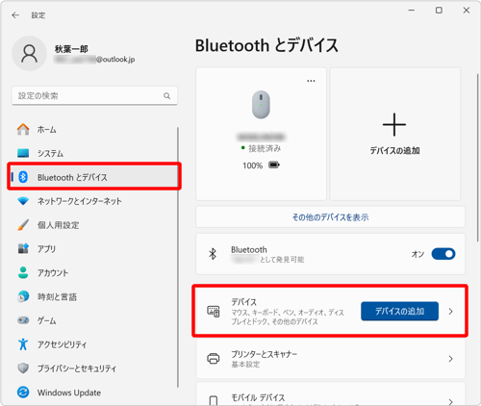Open mouse card three-dot menu
This screenshot has height=406, width=481.
pos(311,81)
